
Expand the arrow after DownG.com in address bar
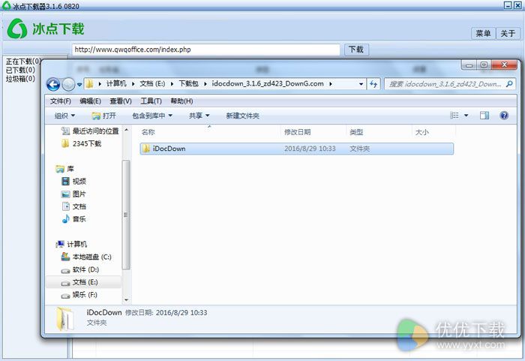(x=331, y=84)
